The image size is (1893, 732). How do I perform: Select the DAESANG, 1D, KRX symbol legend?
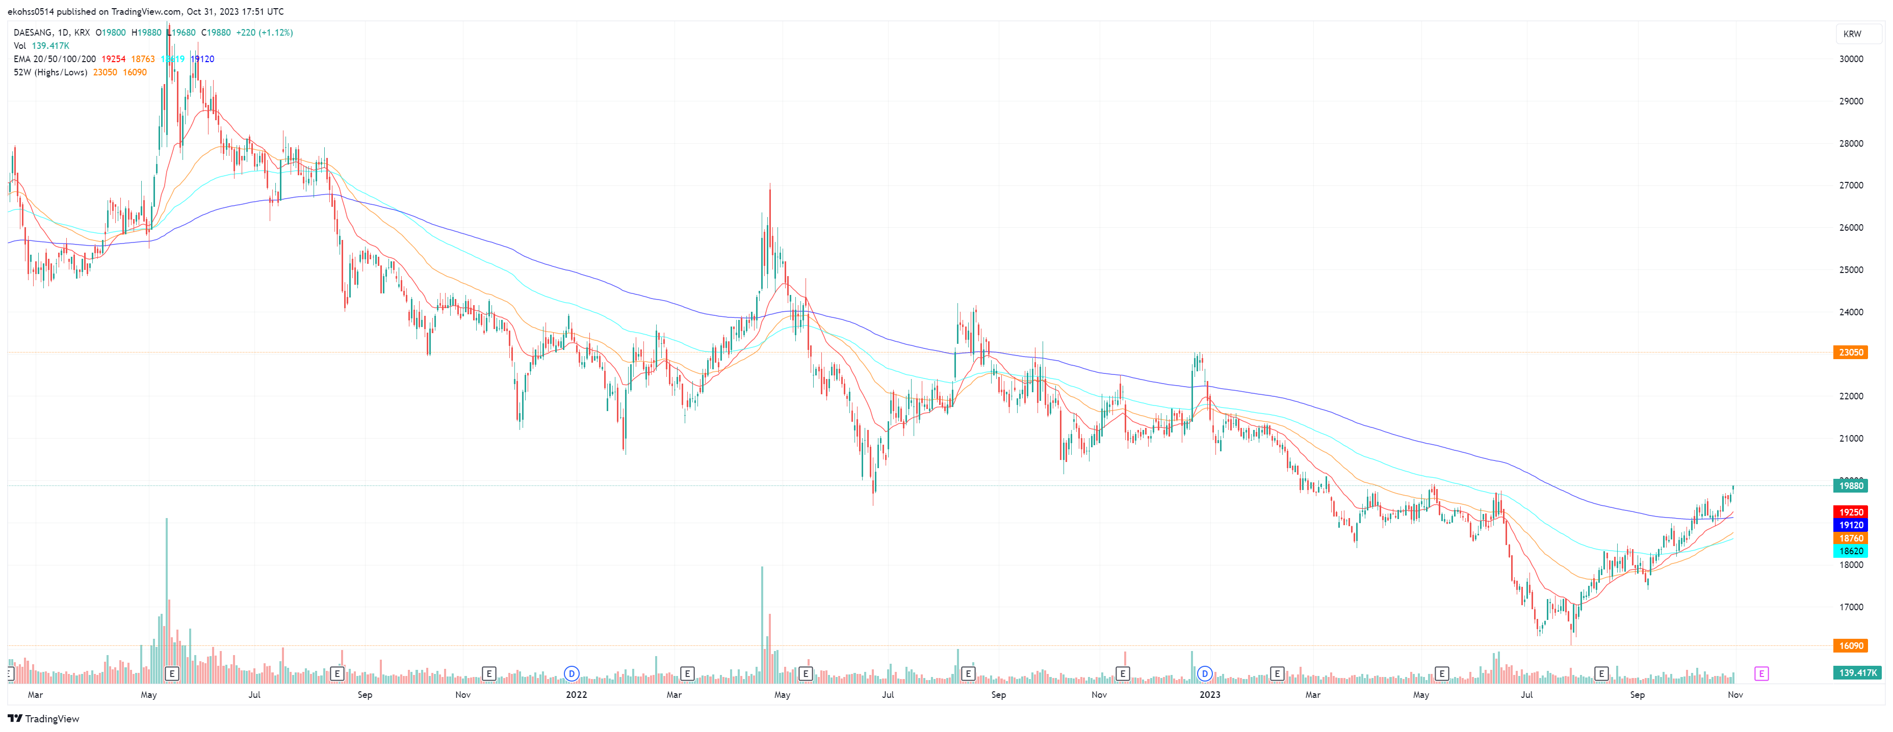pyautogui.click(x=51, y=33)
